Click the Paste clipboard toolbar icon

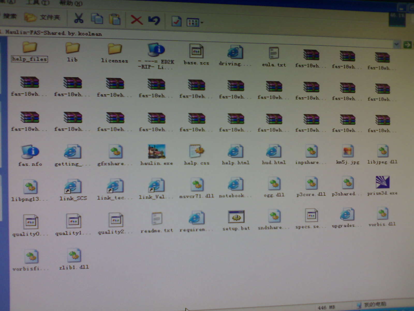click(x=115, y=19)
